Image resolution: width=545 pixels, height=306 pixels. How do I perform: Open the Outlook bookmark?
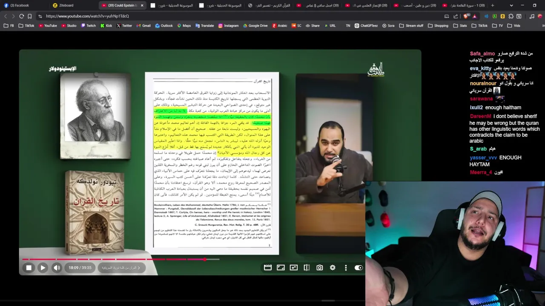click(164, 25)
